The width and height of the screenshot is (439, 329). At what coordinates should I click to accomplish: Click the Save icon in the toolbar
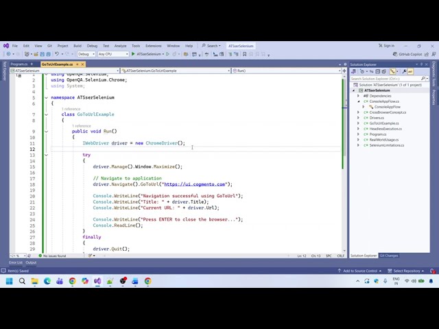(x=43, y=54)
